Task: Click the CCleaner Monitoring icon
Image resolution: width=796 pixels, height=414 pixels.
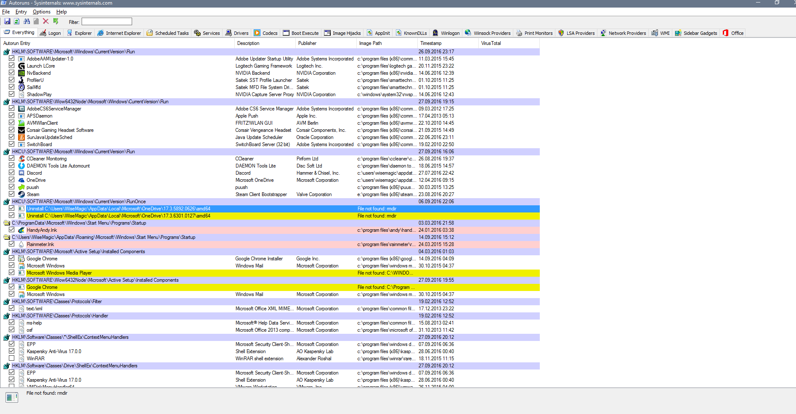Action: 21,159
